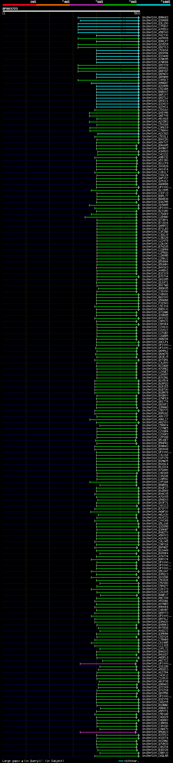Open hit UniRef100_Q6RYQ7
Viewport: 173px width, 763px height.
[155, 71]
